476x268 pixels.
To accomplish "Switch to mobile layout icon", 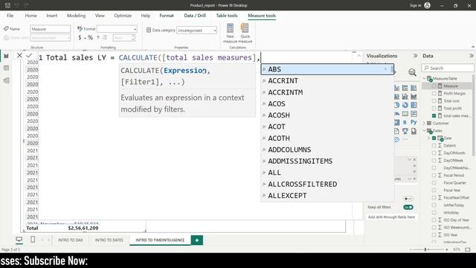I will coord(33,240).
